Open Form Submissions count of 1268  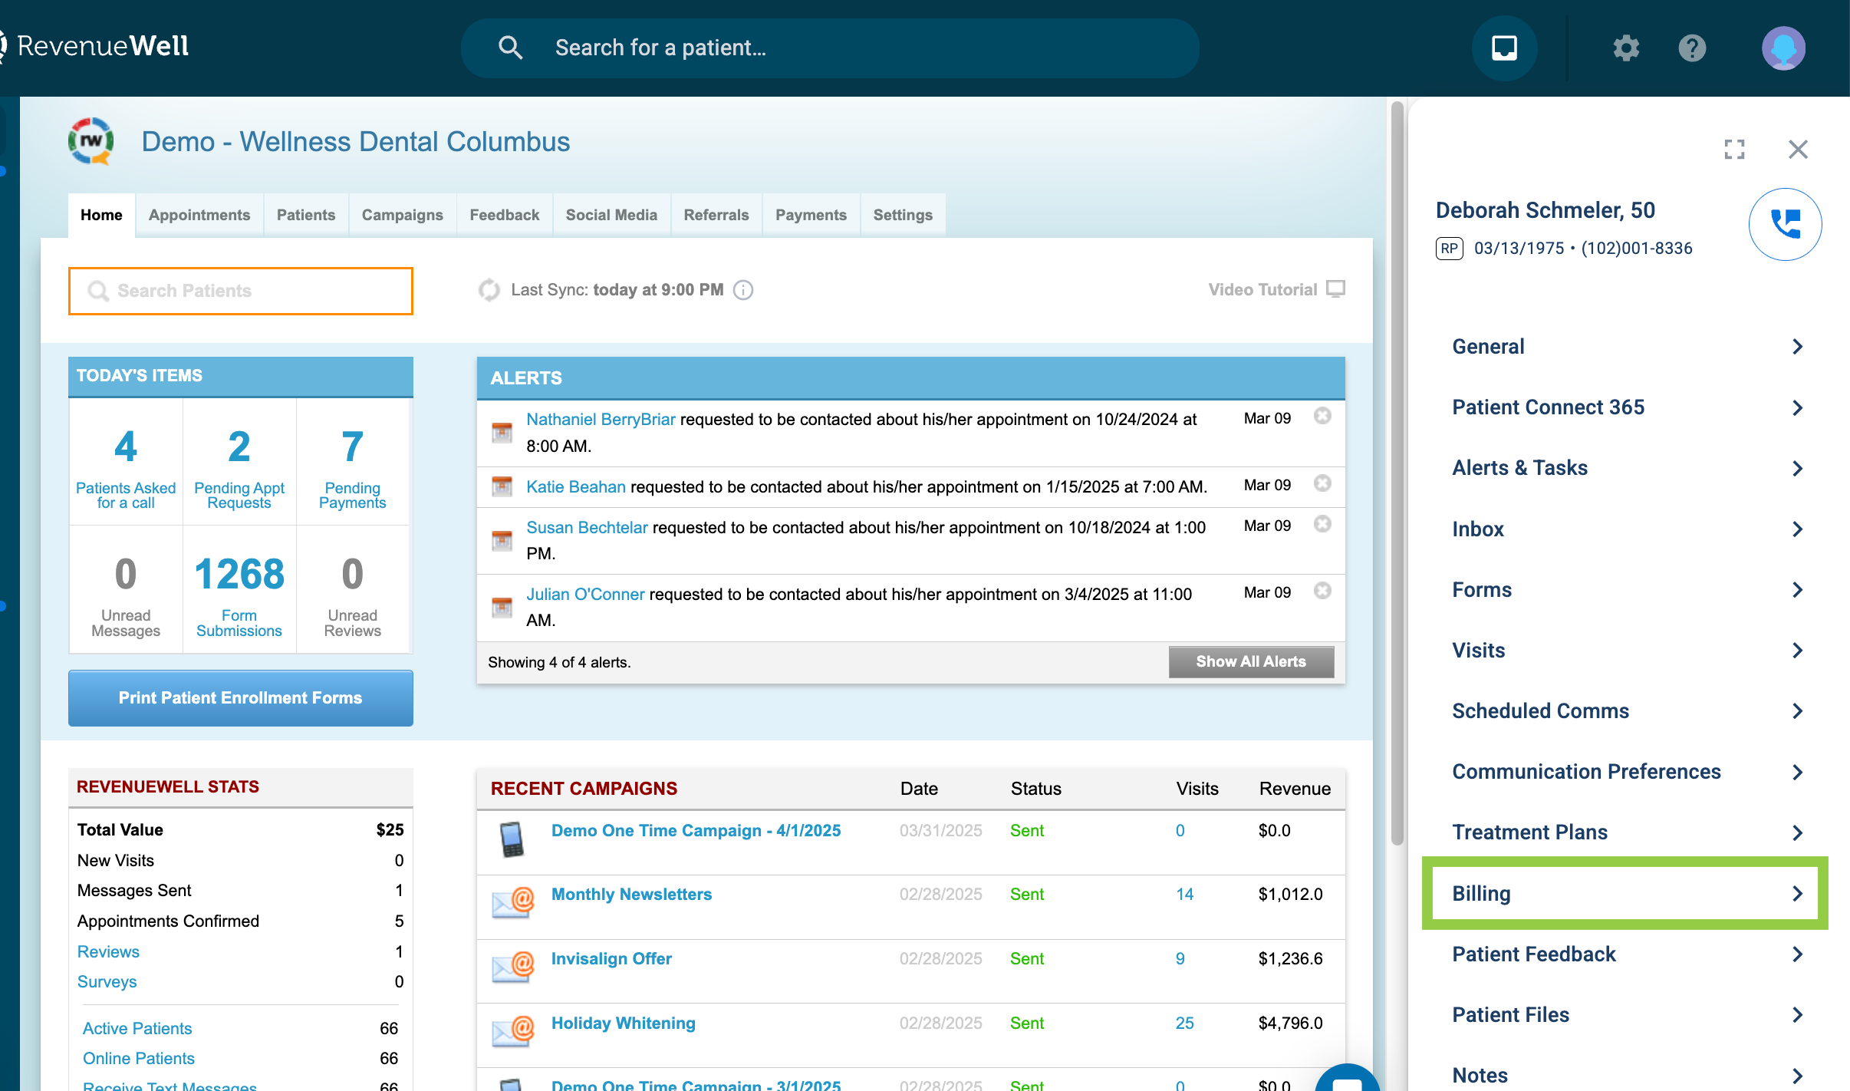(x=239, y=574)
